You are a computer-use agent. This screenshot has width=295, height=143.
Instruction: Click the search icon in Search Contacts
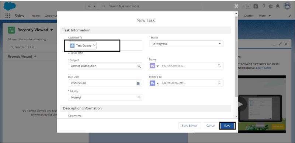coord(219,65)
